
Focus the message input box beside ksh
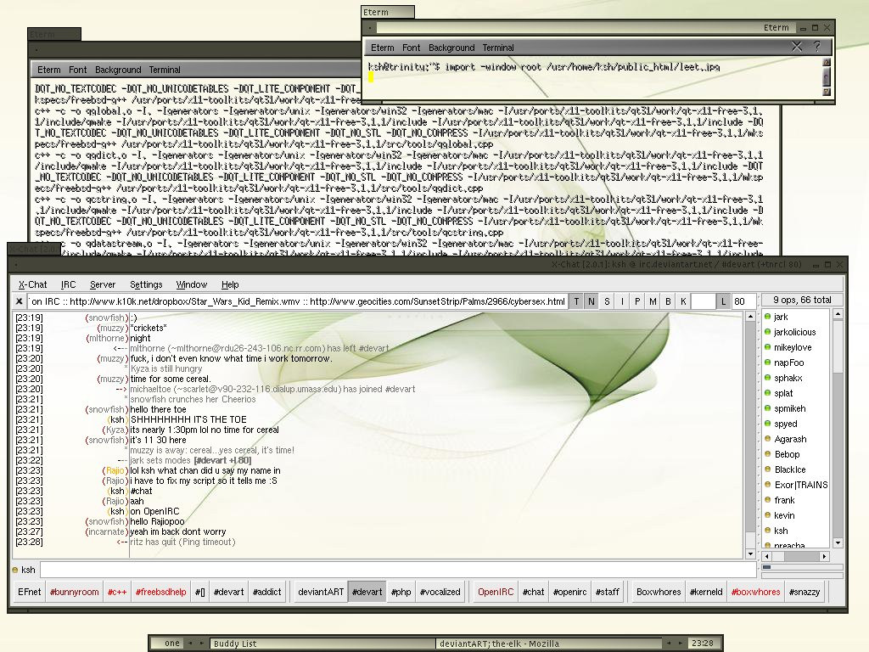point(399,570)
